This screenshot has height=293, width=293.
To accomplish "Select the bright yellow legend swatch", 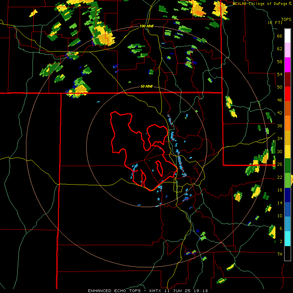I will [x=287, y=152].
